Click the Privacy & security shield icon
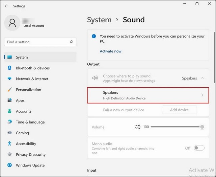 9,154
